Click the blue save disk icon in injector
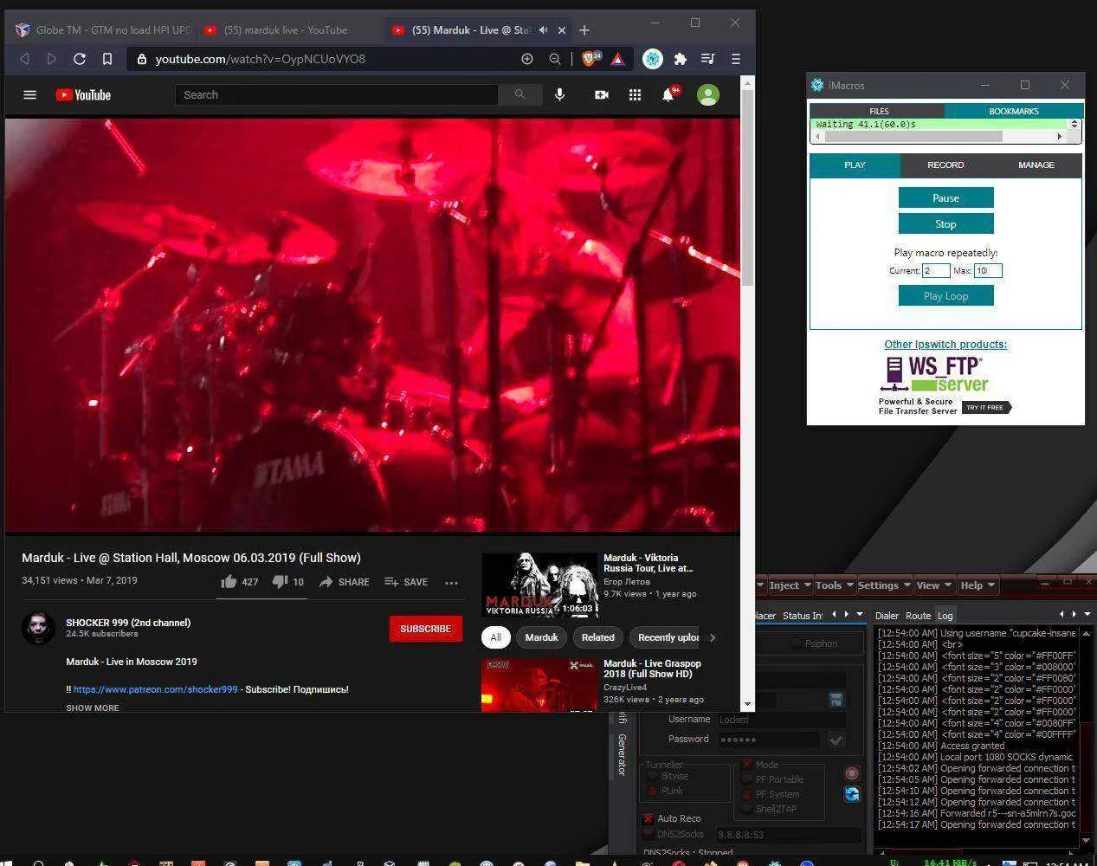Screen dimensions: 1097x866 pos(836,699)
